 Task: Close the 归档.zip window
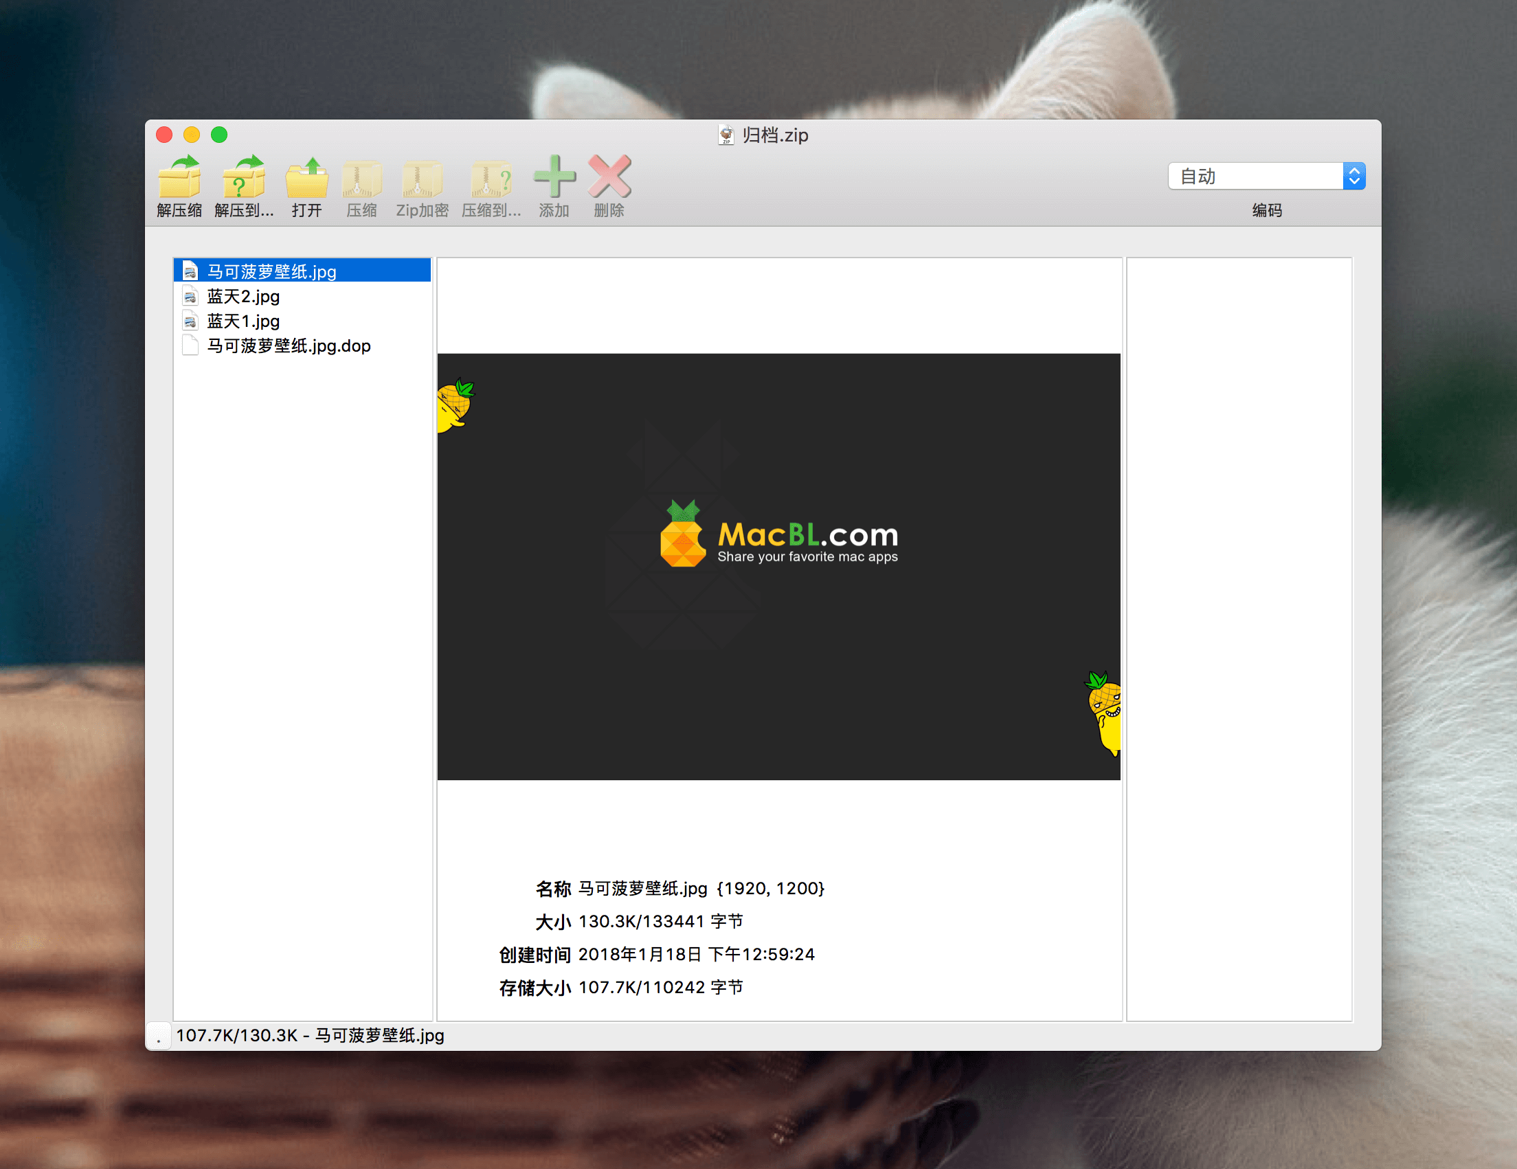(165, 135)
